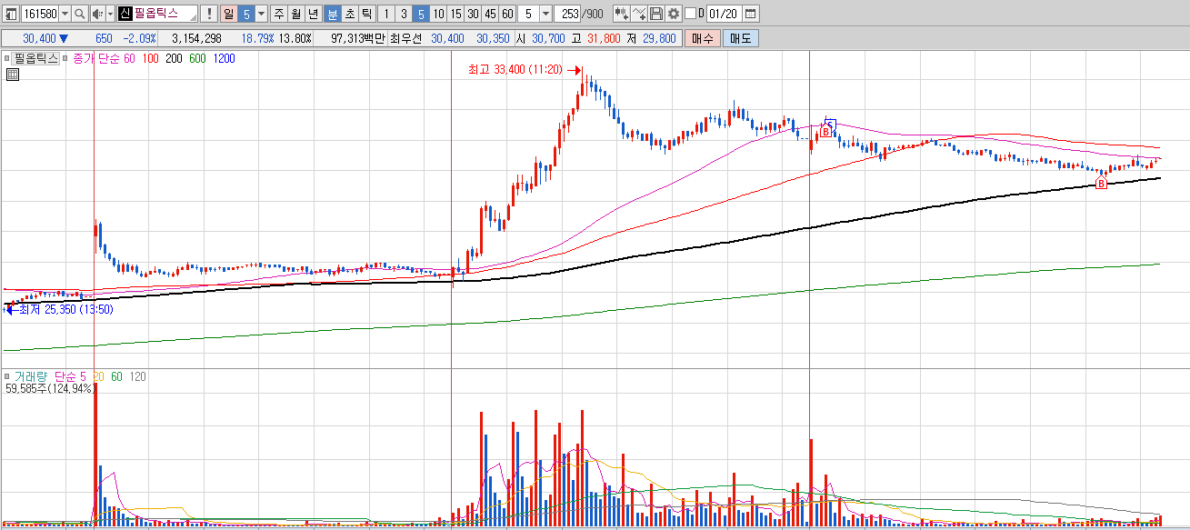
Task: Open the daily period value 5 dropdown
Action: 262,14
